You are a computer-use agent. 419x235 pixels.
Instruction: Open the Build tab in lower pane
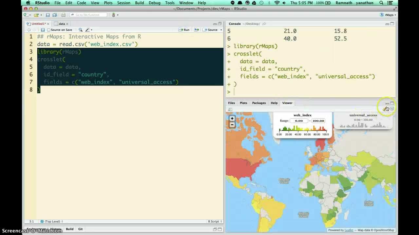70,229
